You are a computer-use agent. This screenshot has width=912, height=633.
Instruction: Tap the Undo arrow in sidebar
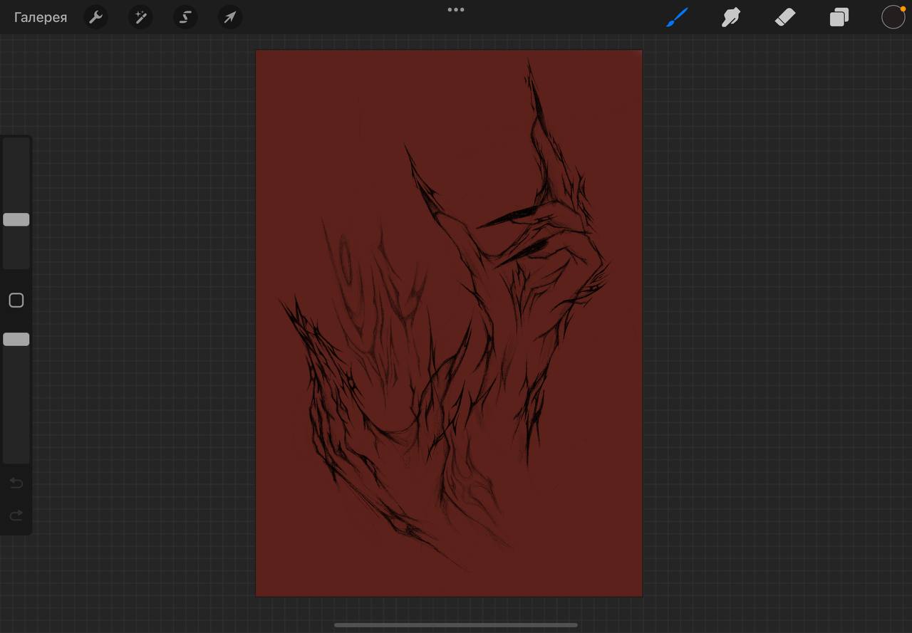point(16,483)
